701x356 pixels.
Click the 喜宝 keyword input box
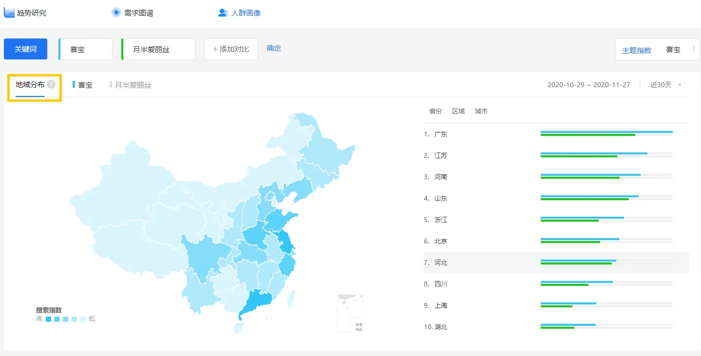(x=85, y=49)
